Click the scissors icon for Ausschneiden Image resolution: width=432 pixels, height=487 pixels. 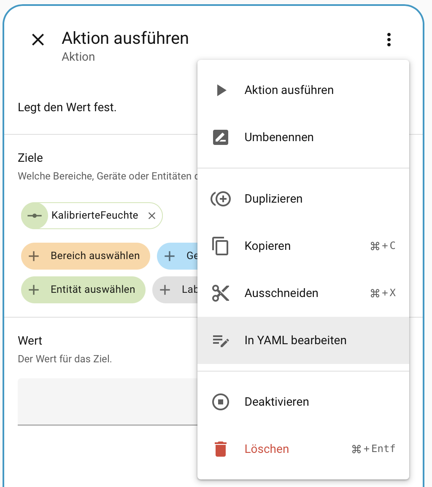click(221, 293)
